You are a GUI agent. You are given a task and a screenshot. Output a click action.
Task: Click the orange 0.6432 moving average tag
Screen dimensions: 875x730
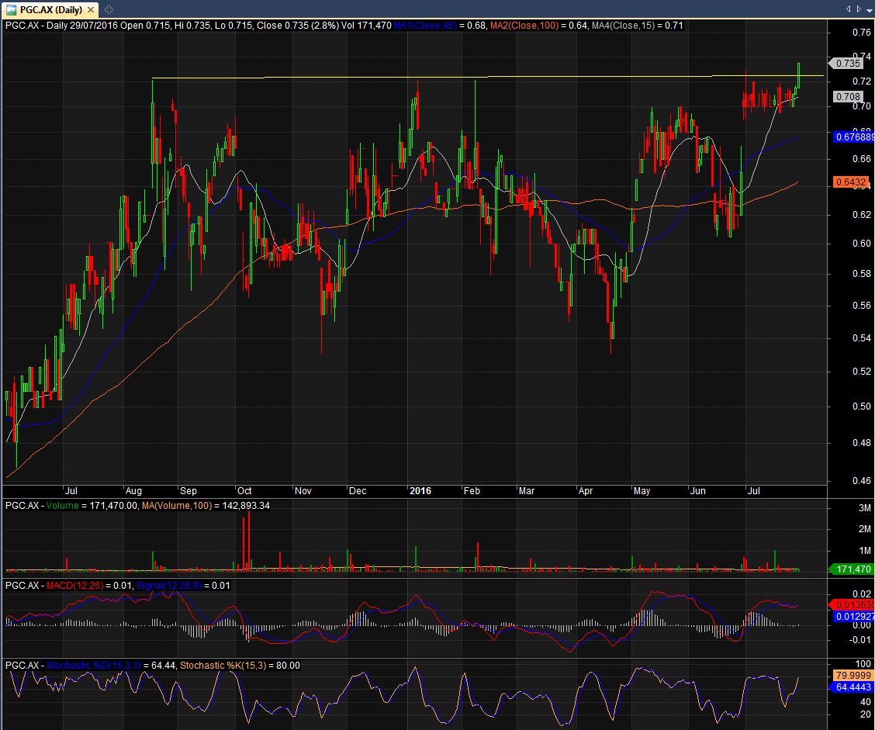(x=850, y=182)
